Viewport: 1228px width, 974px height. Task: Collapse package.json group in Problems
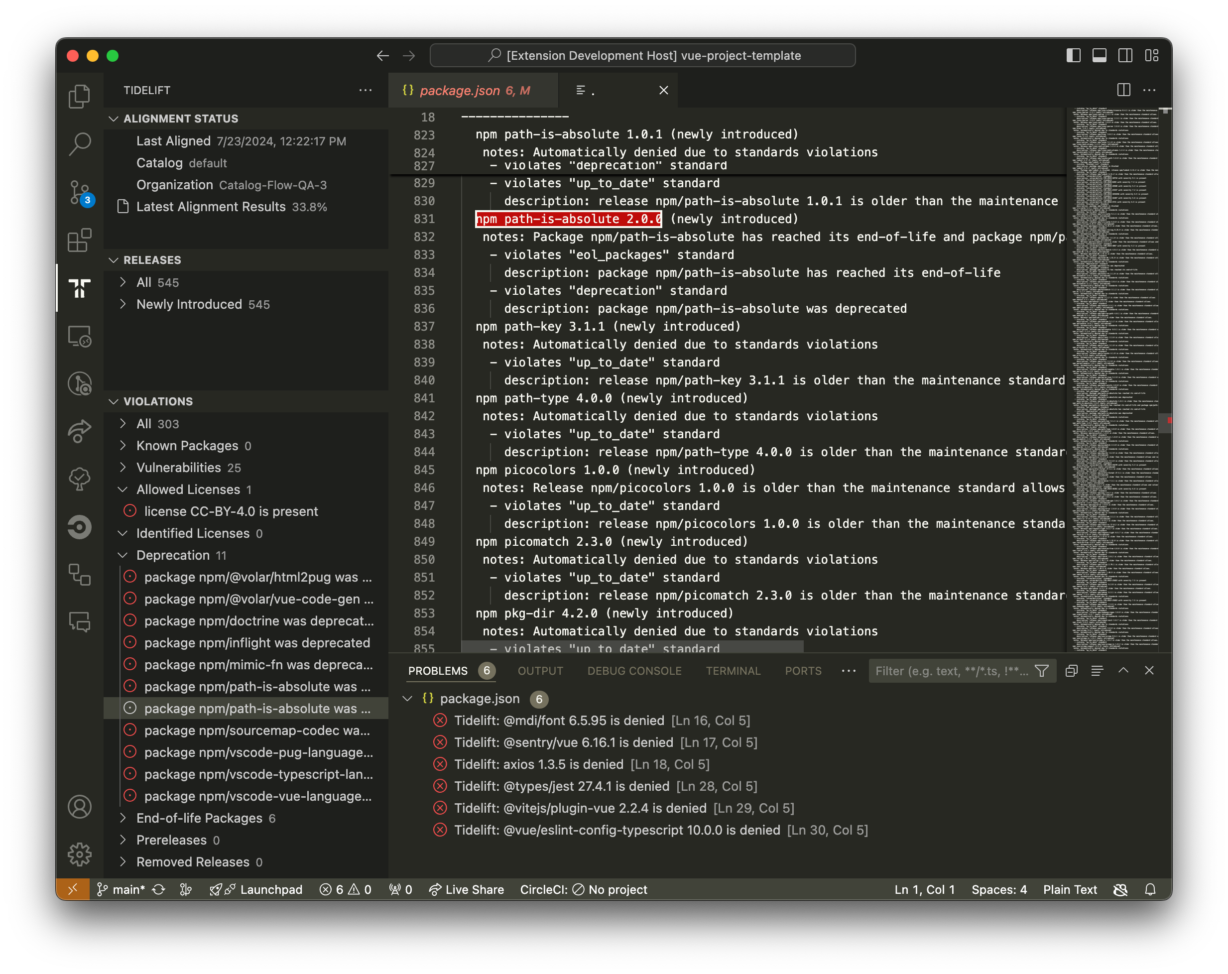point(407,698)
